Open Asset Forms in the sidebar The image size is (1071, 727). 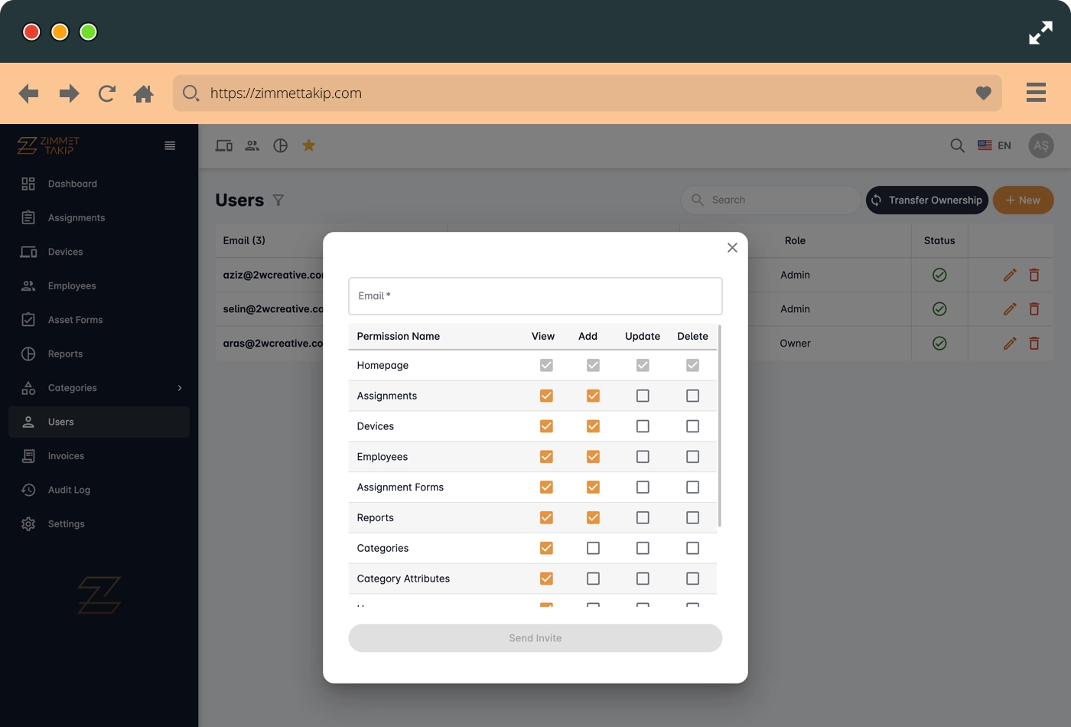coord(99,320)
